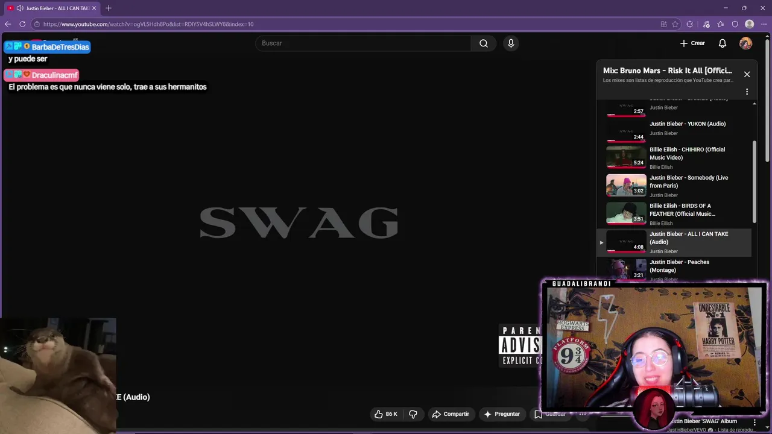772x434 pixels.
Task: Click the browser address bar URL
Action: click(x=148, y=24)
